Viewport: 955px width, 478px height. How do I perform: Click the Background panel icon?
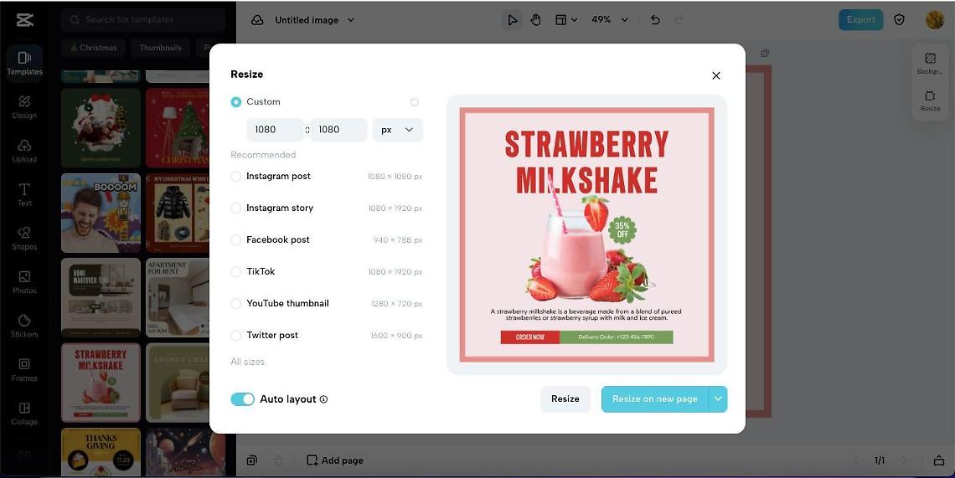pos(930,63)
